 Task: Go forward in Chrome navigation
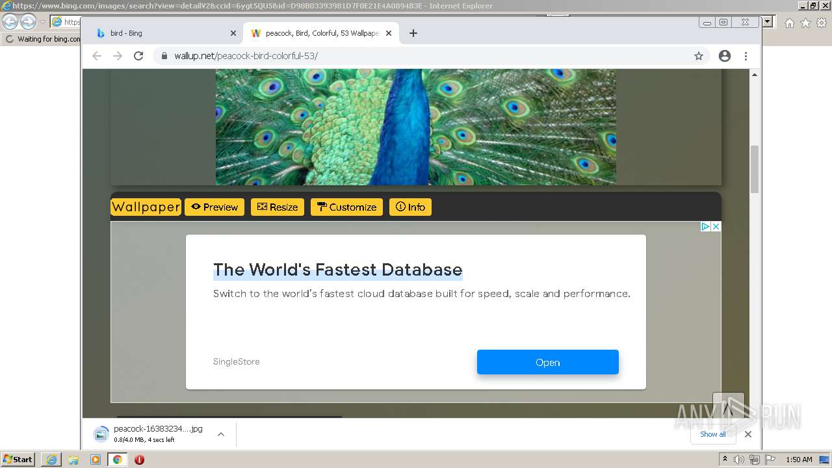pos(118,56)
